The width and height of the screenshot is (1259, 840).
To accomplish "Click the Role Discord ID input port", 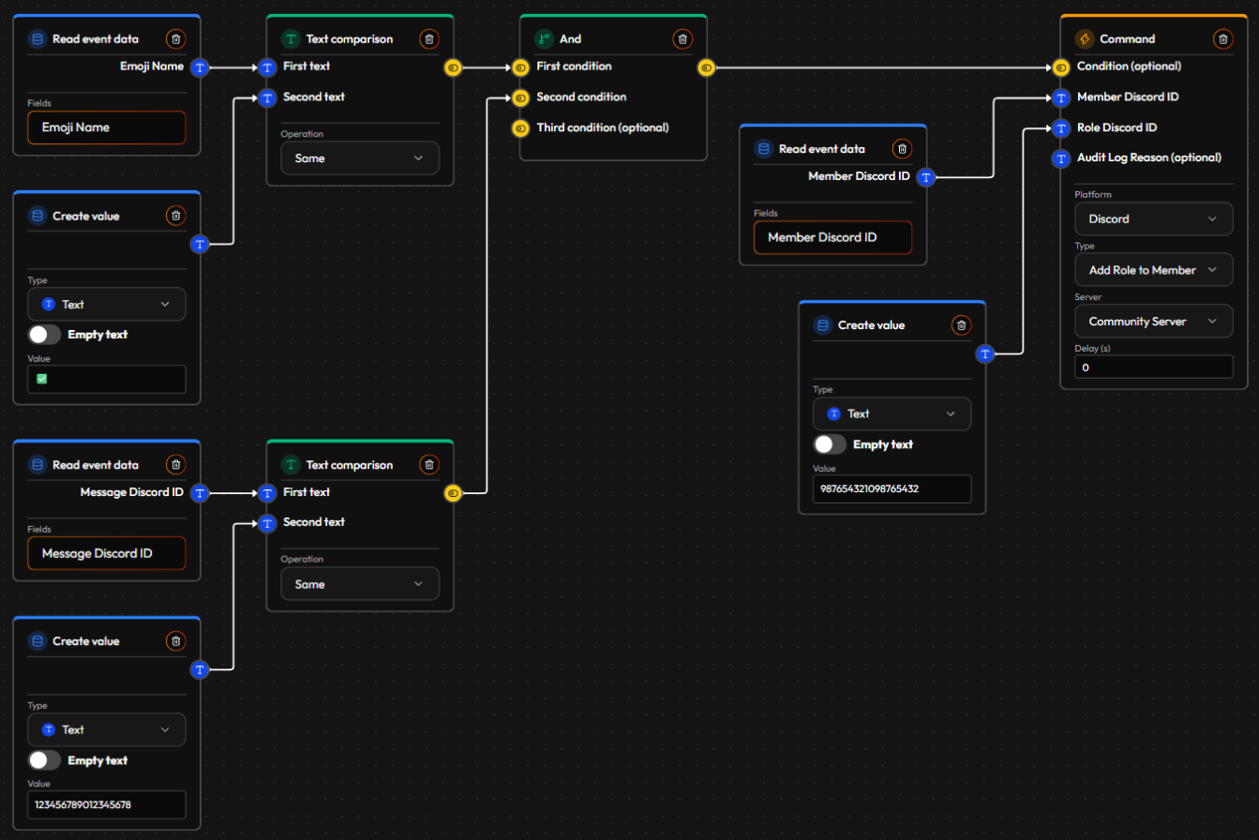I will click(1060, 127).
